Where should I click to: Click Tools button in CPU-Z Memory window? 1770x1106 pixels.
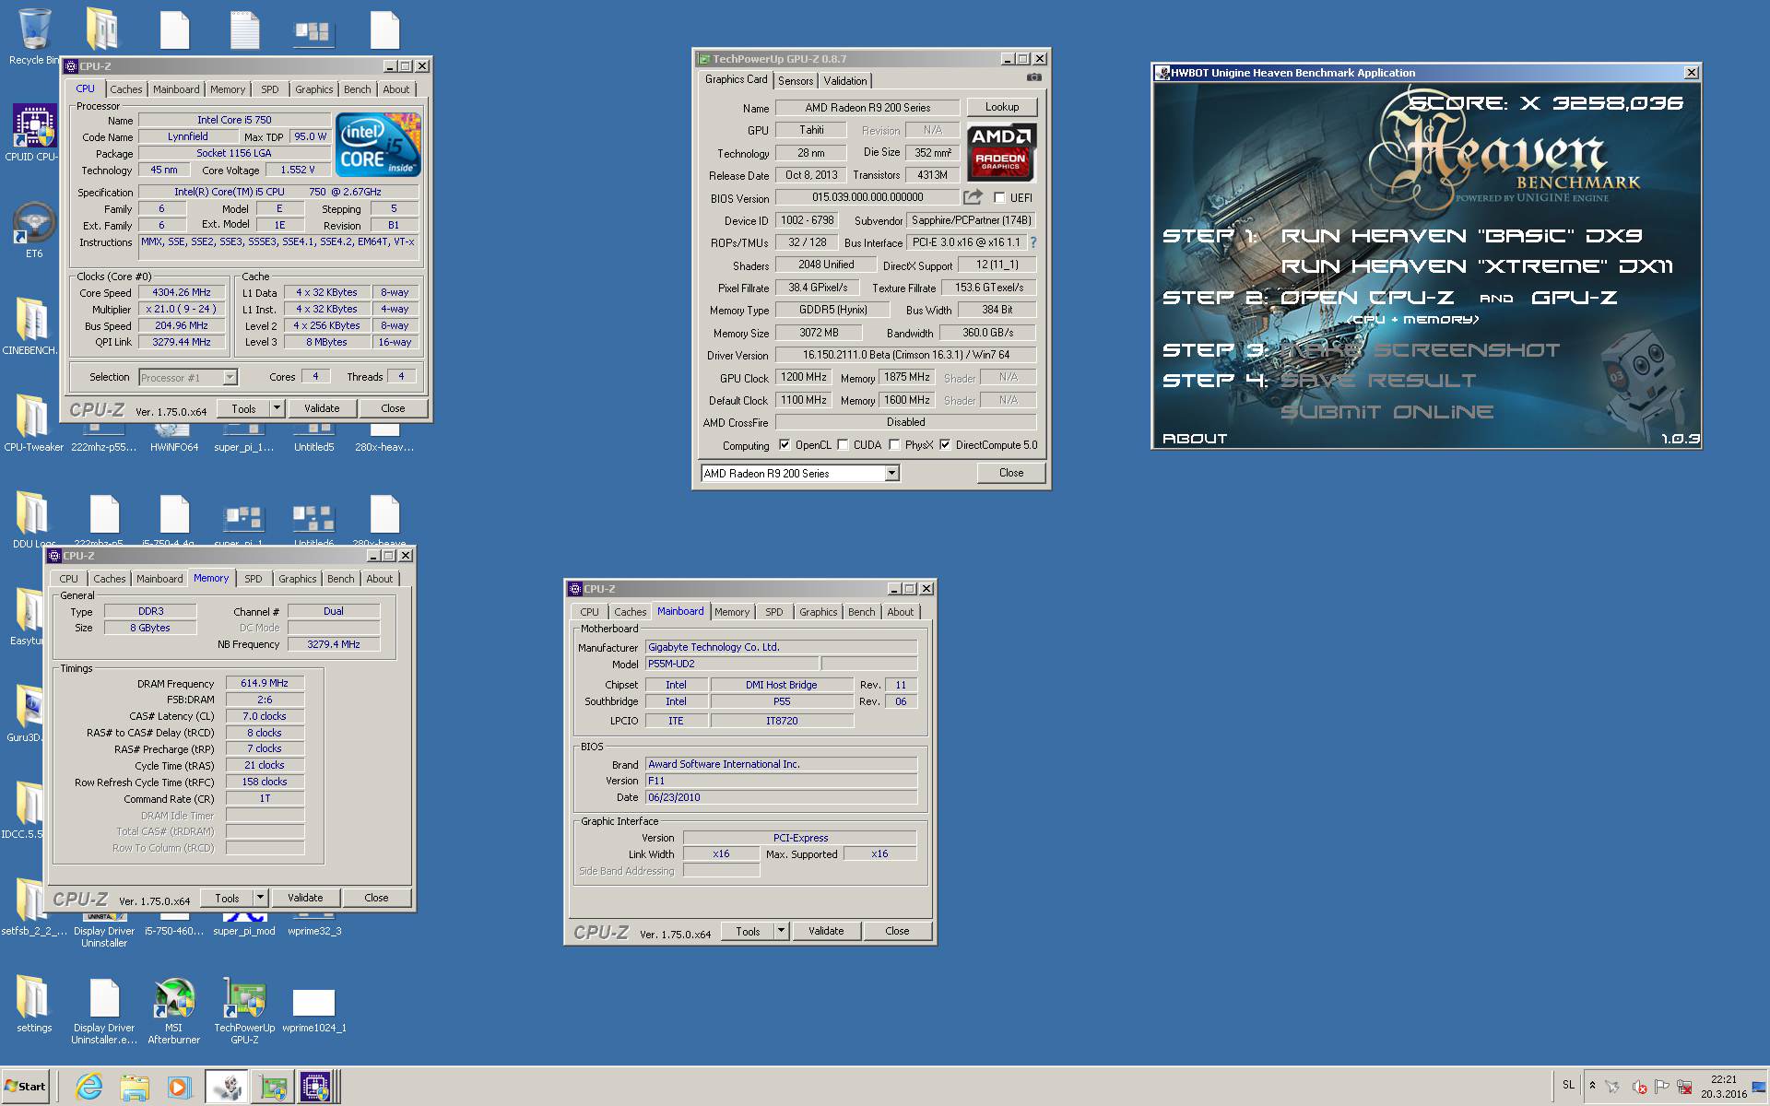coord(227,898)
